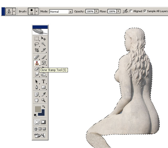Toggle the airbrush option
Image resolution: width=168 pixels, height=148 pixels.
coord(125,11)
